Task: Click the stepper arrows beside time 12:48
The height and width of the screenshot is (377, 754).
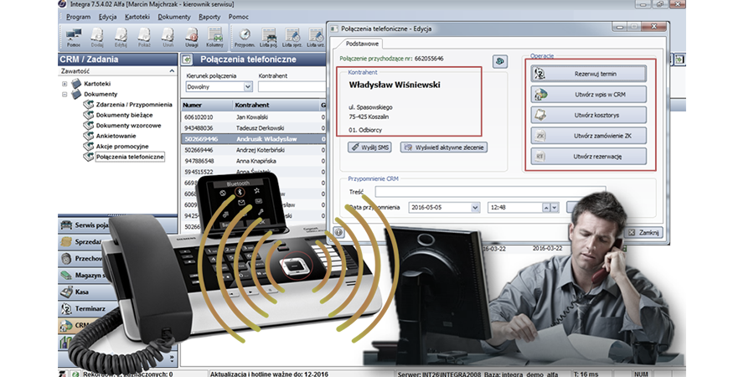Action: click(550, 208)
